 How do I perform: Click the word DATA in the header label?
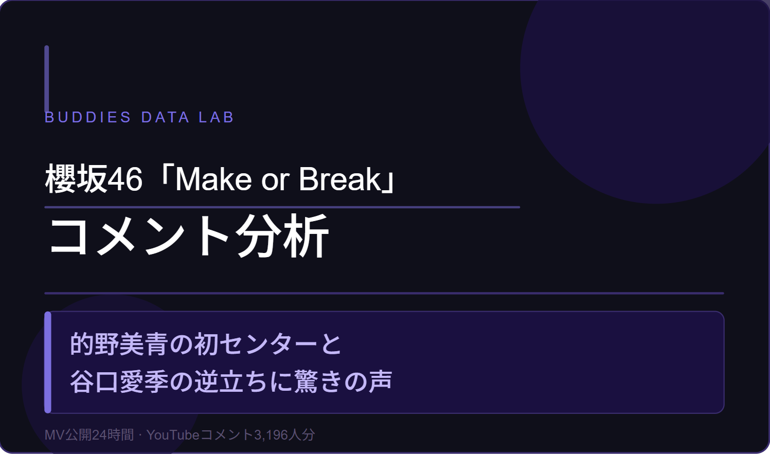point(165,117)
